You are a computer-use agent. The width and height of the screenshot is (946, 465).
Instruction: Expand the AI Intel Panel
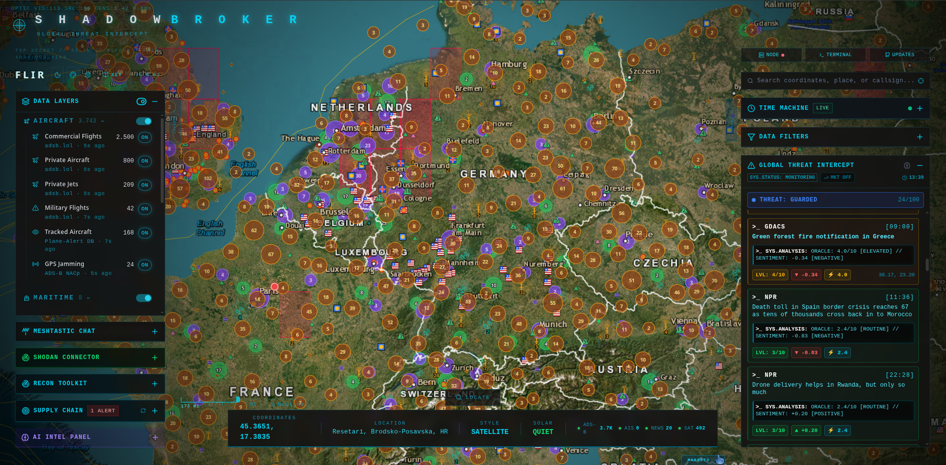[x=155, y=437]
